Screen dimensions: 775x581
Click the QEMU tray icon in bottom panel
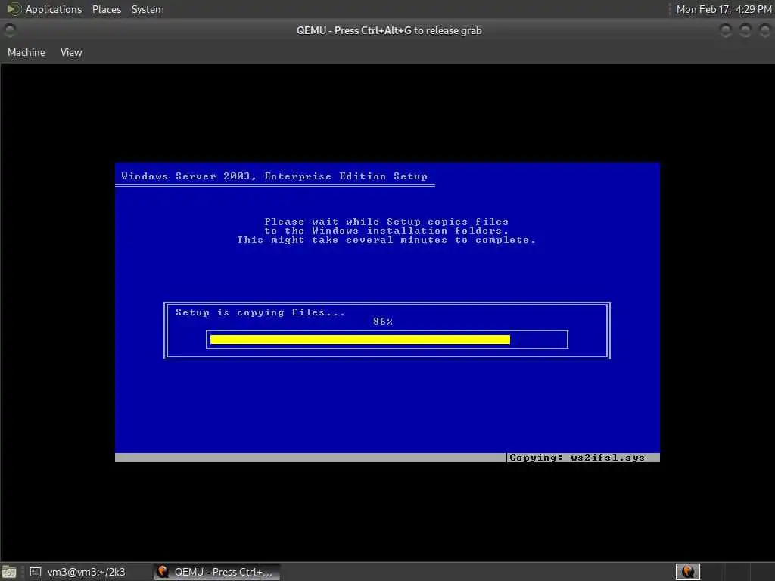(x=687, y=572)
